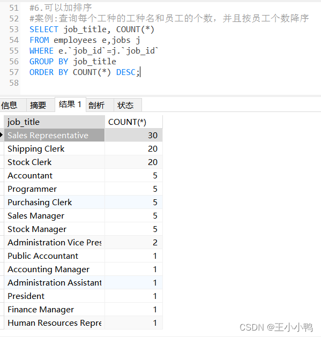The height and width of the screenshot is (337, 321).
Task: Select the 结果 1 tab
Action: (71, 104)
